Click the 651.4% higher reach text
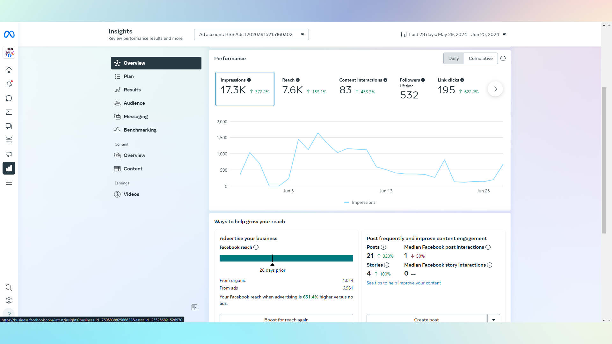Image resolution: width=612 pixels, height=344 pixels. pyautogui.click(x=310, y=297)
